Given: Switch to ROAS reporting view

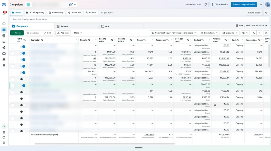Looking at the screenshot, I should click(35, 13).
